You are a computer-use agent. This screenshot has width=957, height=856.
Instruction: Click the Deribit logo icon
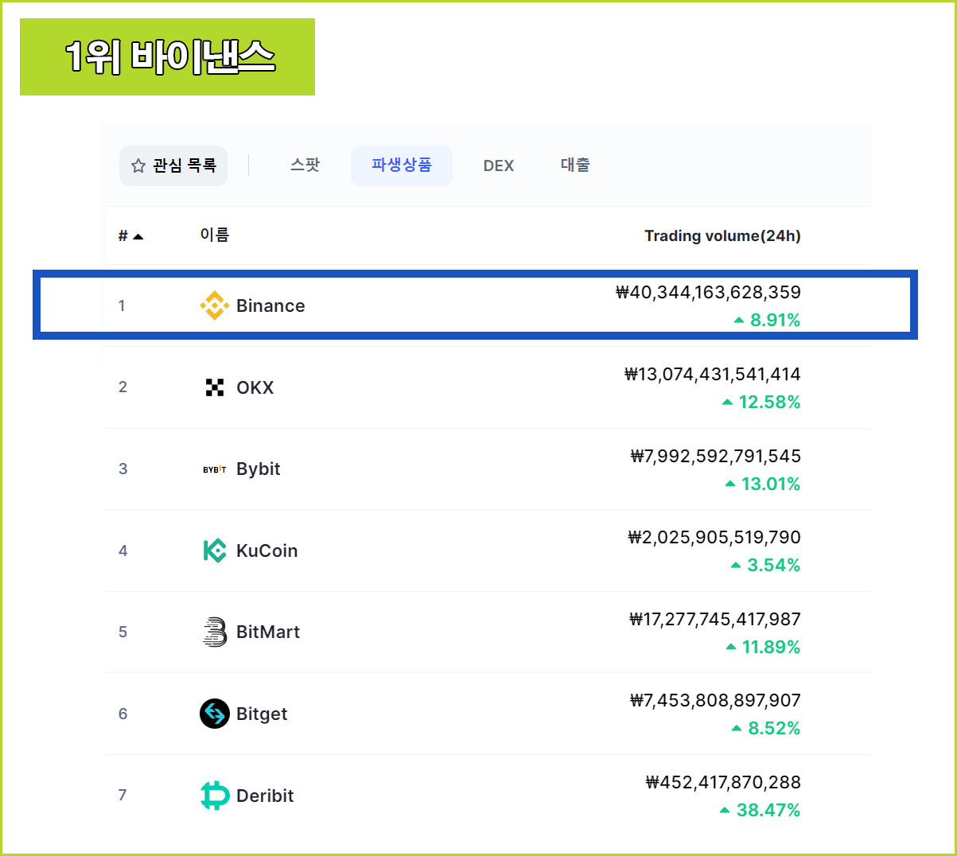tap(215, 796)
